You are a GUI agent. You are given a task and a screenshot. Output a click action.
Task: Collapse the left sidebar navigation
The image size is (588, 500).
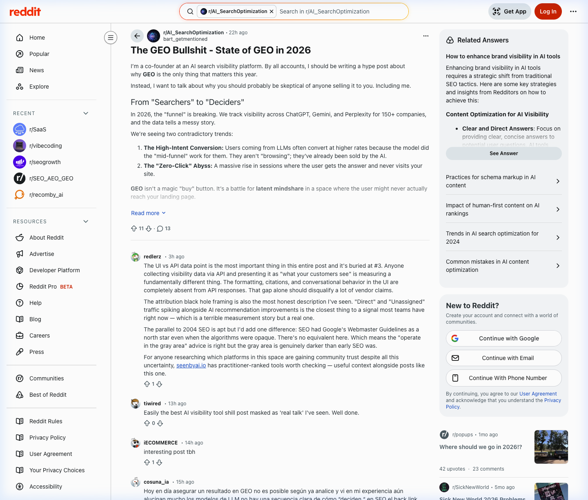click(111, 38)
